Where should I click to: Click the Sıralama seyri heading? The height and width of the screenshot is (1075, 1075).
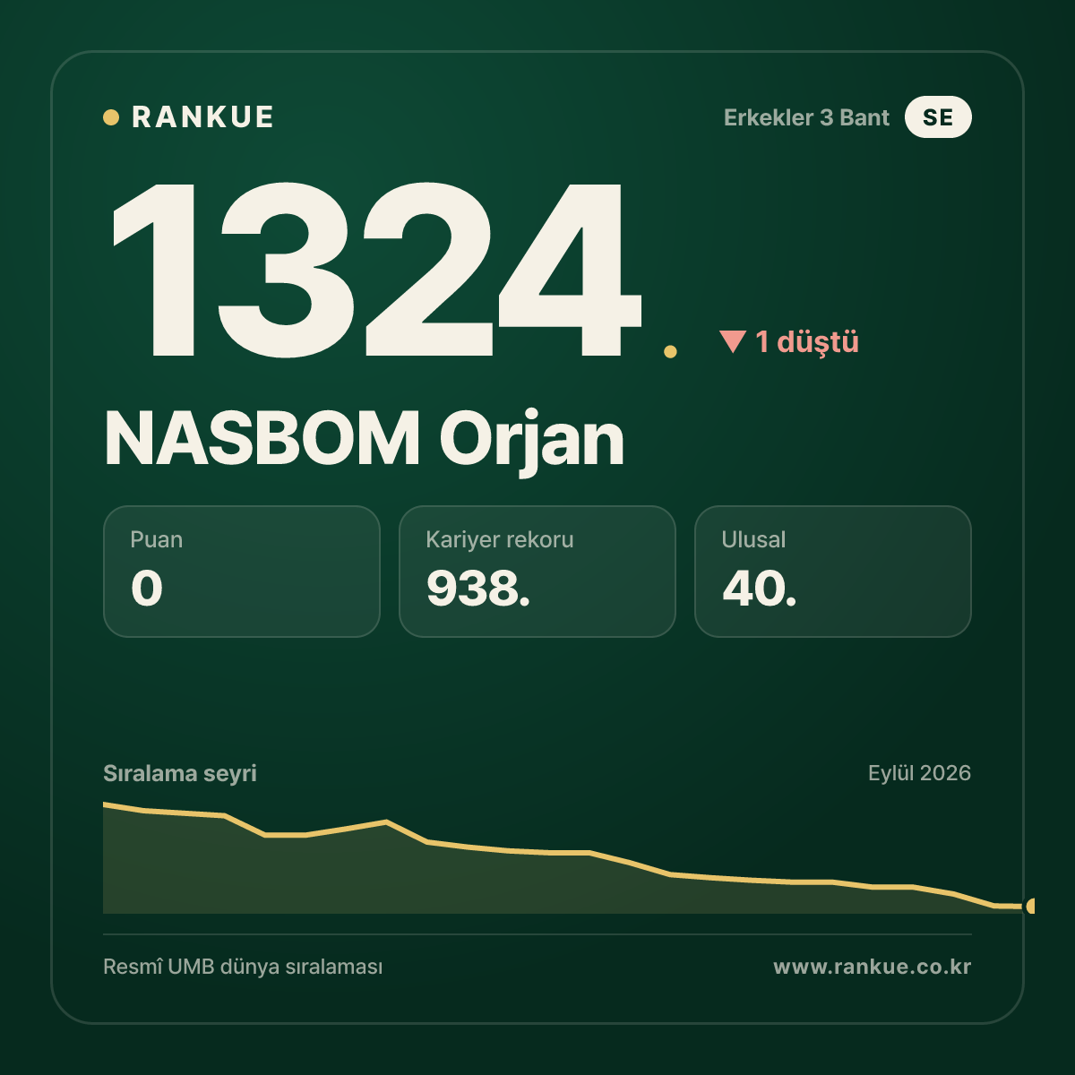point(180,773)
